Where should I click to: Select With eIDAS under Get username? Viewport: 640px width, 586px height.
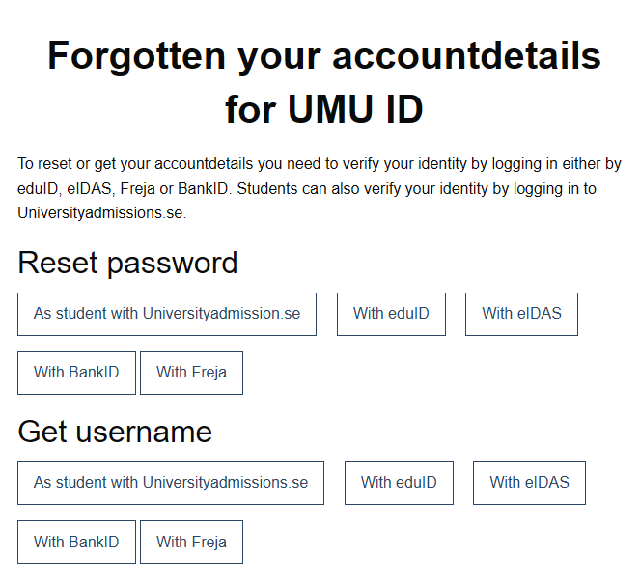pyautogui.click(x=529, y=483)
